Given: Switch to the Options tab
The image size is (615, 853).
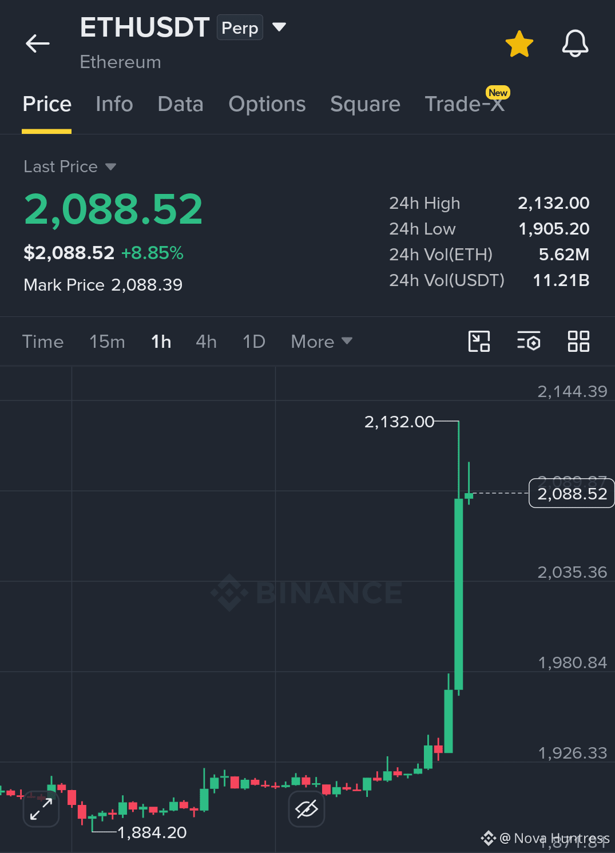Looking at the screenshot, I should pos(267,104).
